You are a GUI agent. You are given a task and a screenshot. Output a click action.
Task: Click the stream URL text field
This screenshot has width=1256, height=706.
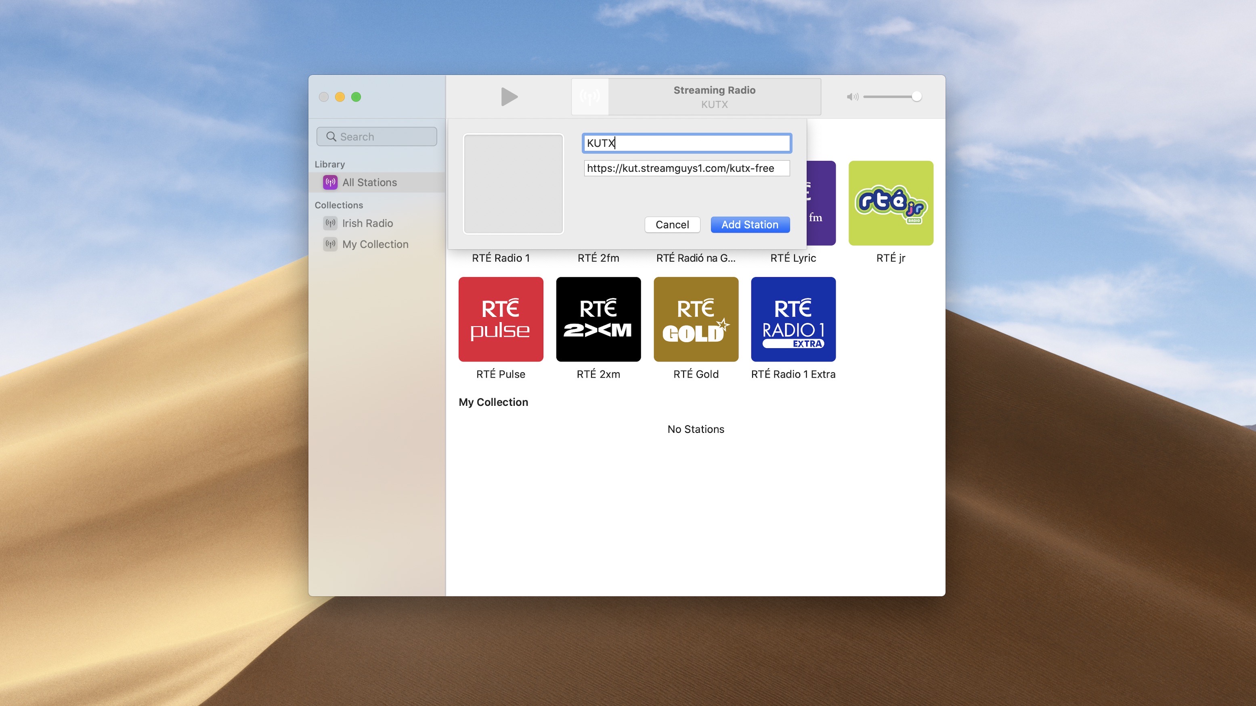686,169
